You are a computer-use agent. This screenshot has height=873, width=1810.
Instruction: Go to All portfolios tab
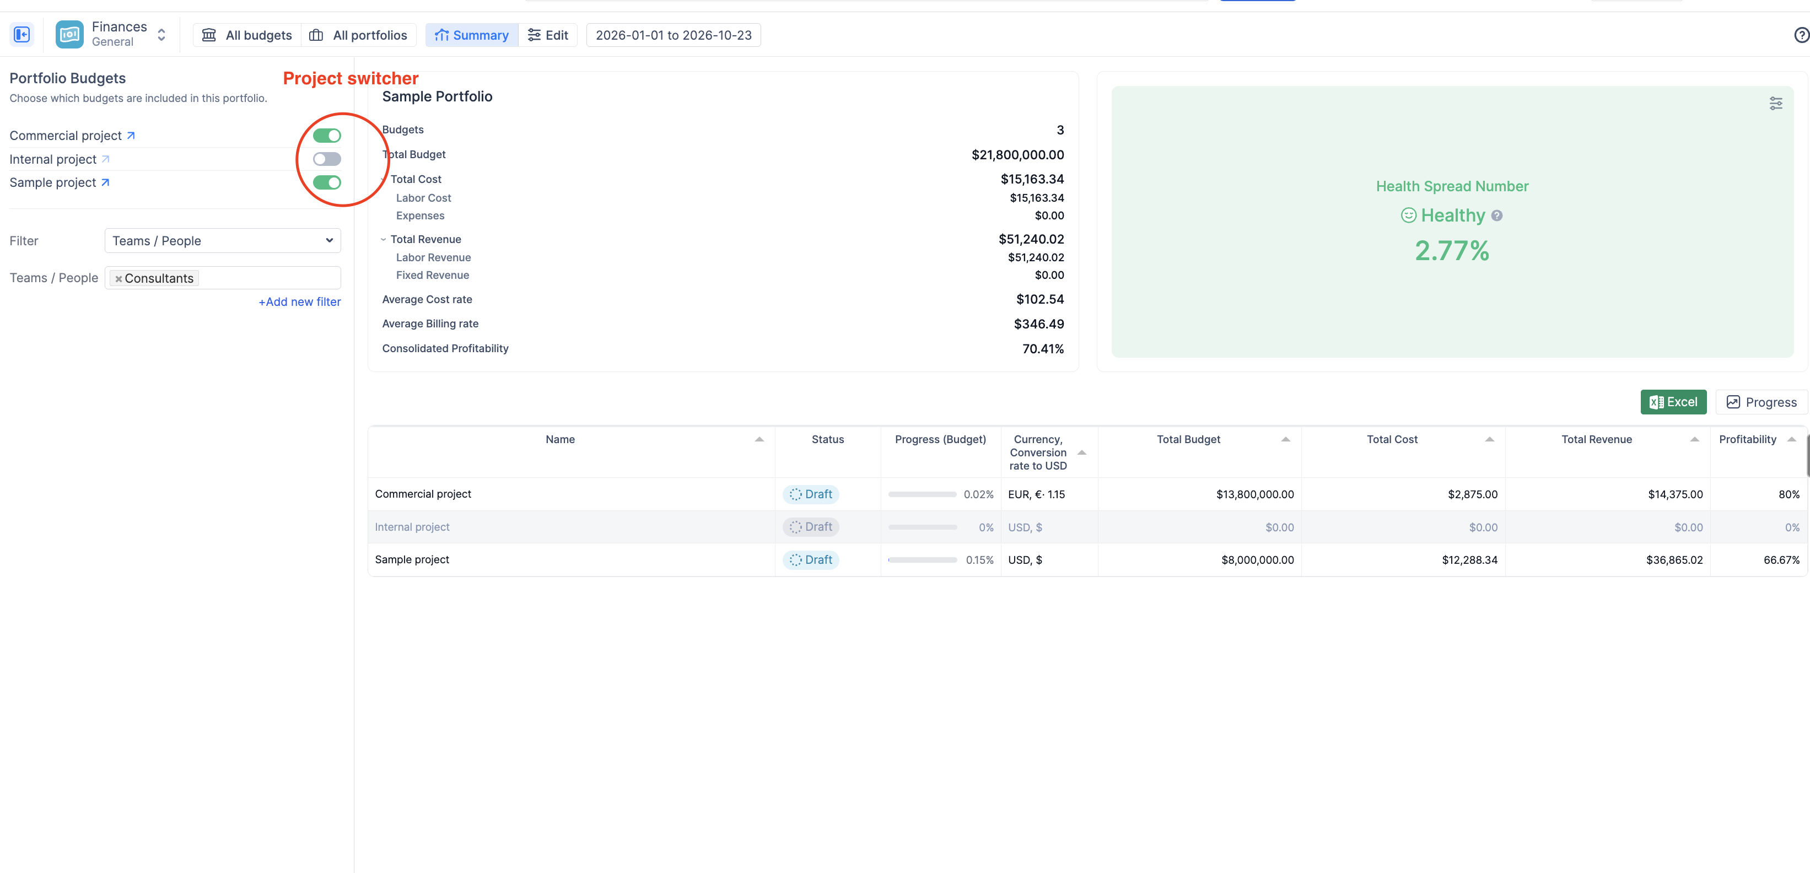coord(359,35)
